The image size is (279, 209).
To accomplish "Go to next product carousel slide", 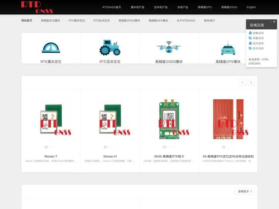I will [x=251, y=82].
